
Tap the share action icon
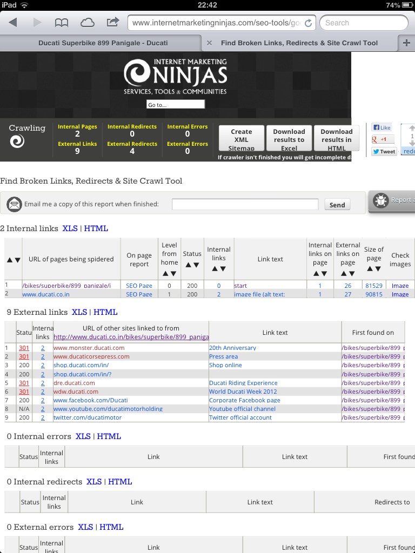click(x=112, y=22)
